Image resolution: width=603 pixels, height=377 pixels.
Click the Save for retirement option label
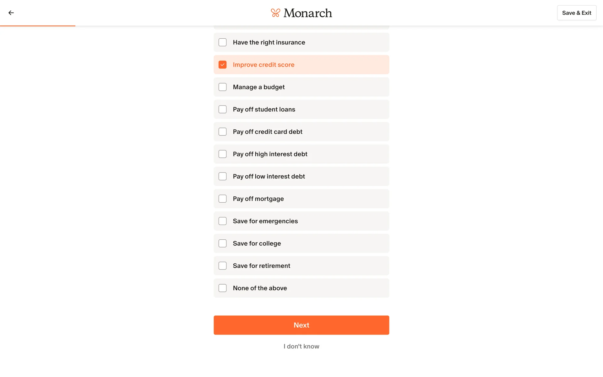[261, 266]
